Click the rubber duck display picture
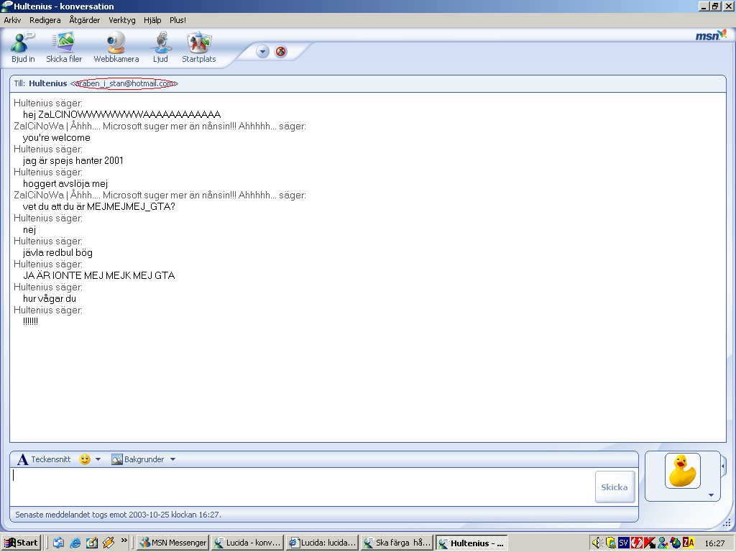This screenshot has height=552, width=736. (x=683, y=471)
